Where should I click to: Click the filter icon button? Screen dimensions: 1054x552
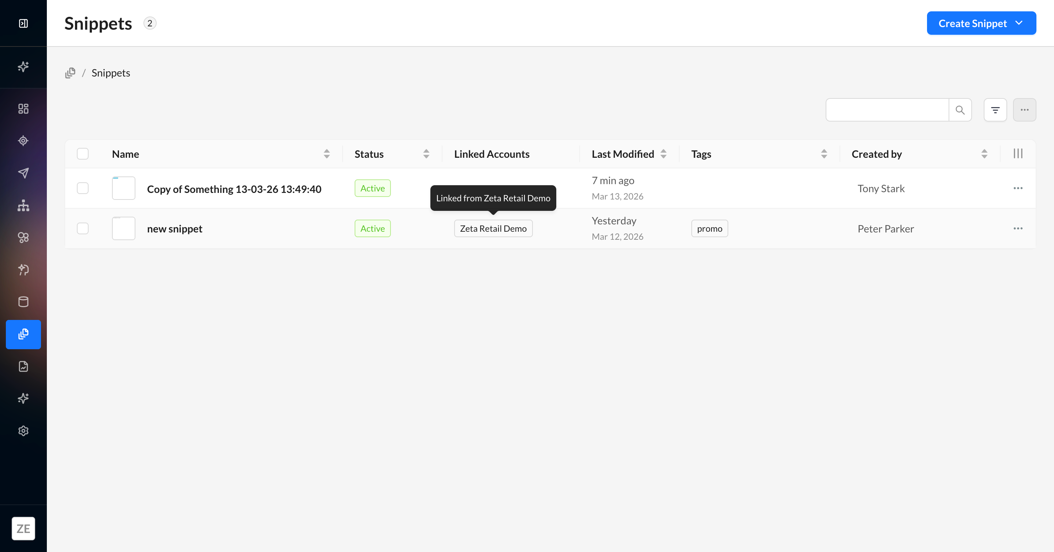(995, 110)
